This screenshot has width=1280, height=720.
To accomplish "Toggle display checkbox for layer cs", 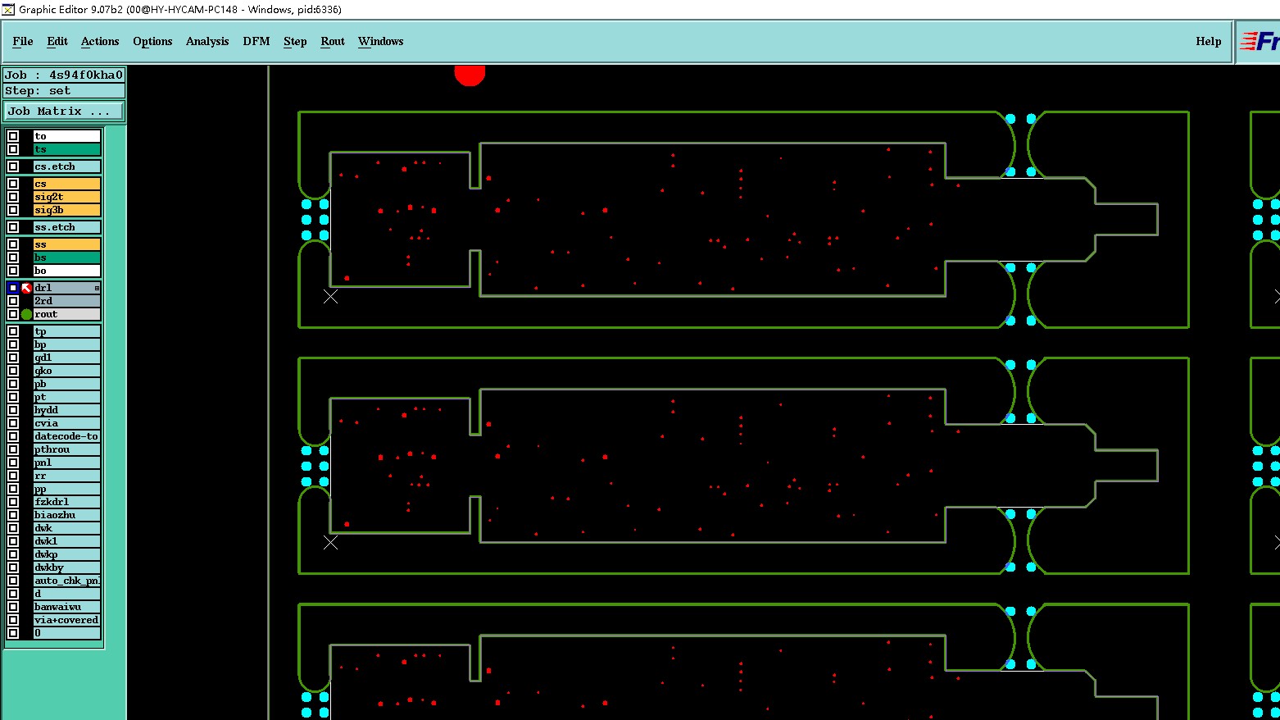I will coord(13,184).
